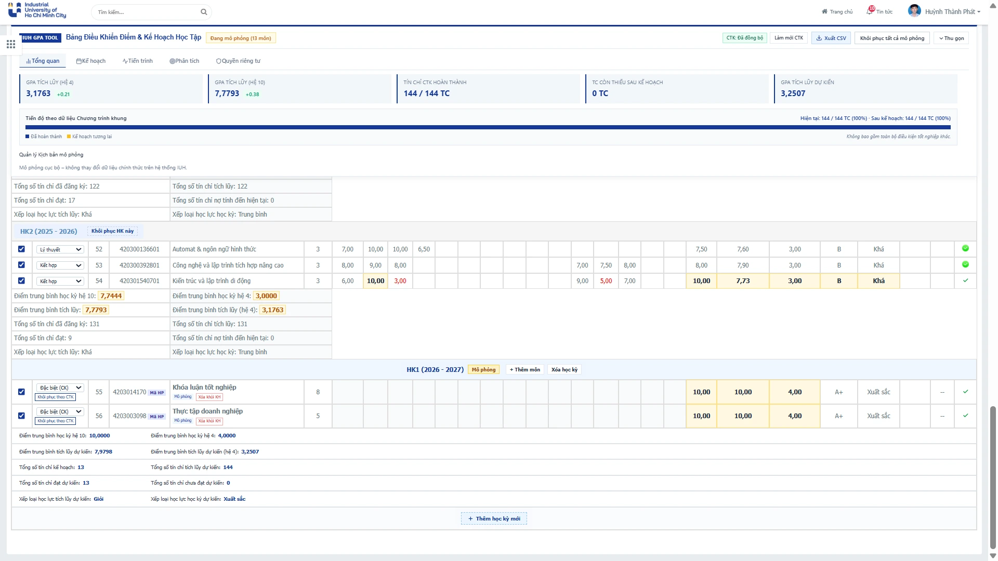The image size is (998, 561).
Task: Open the Tin tức notification bell
Action: pyautogui.click(x=870, y=10)
